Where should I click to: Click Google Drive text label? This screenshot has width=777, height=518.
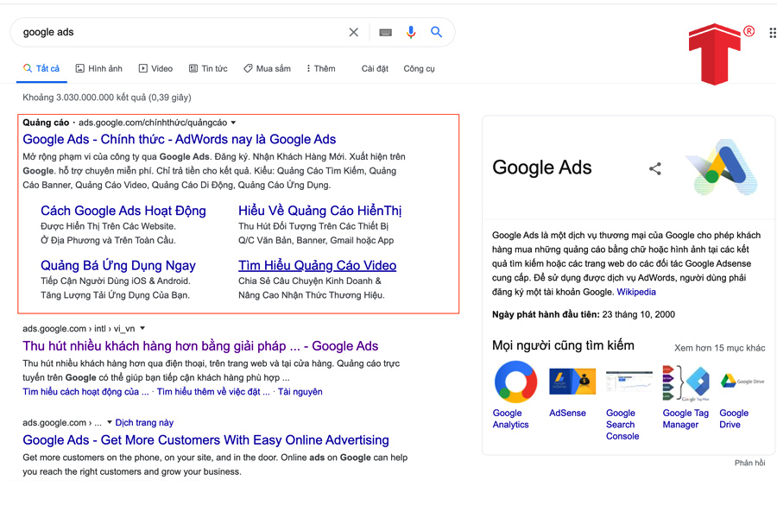pos(734,419)
